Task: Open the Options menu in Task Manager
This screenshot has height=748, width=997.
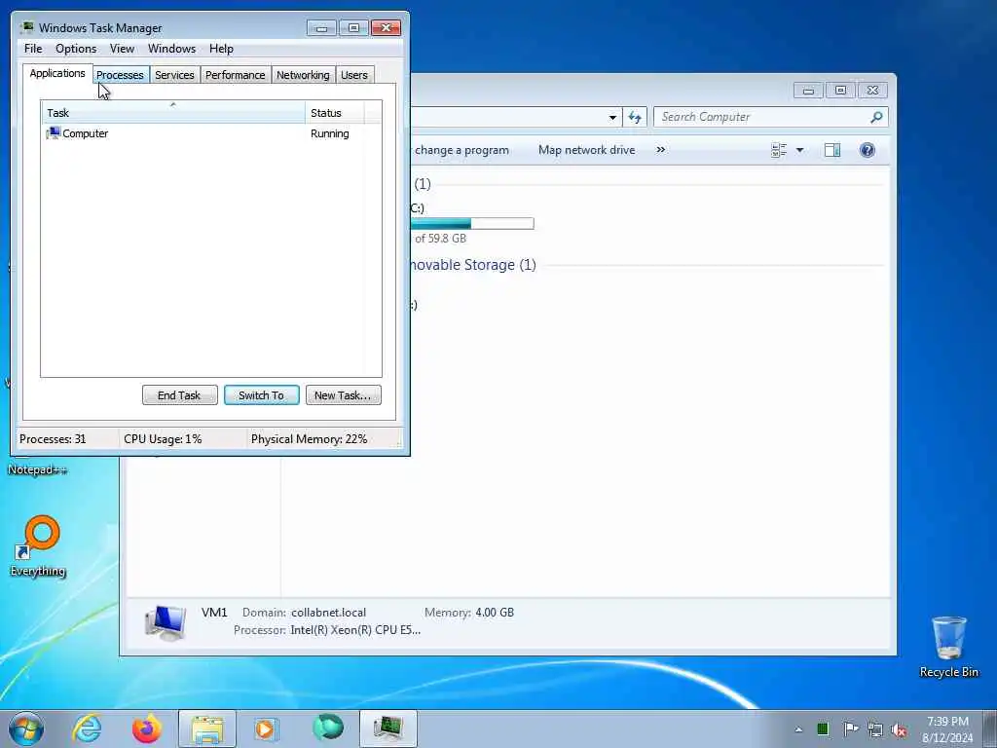Action: tap(76, 49)
